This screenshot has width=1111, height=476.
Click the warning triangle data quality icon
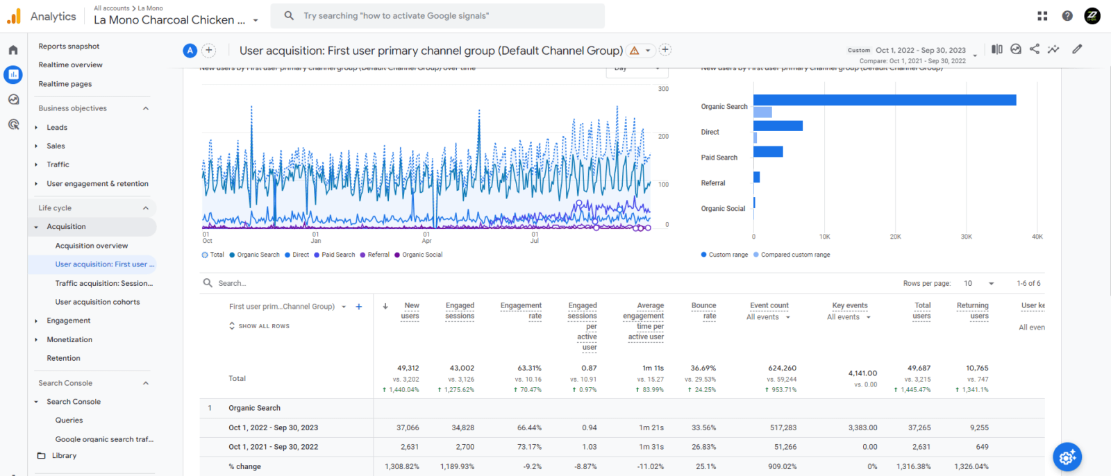pos(634,51)
